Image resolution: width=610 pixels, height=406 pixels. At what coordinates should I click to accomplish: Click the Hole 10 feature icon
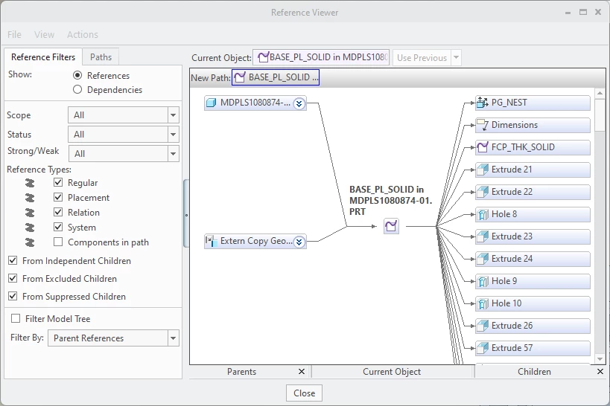(483, 303)
